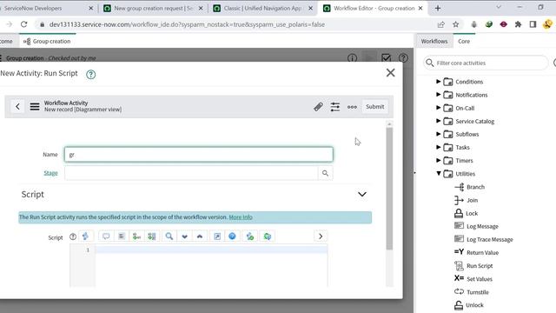Click the format code toolbar icon

(122, 236)
